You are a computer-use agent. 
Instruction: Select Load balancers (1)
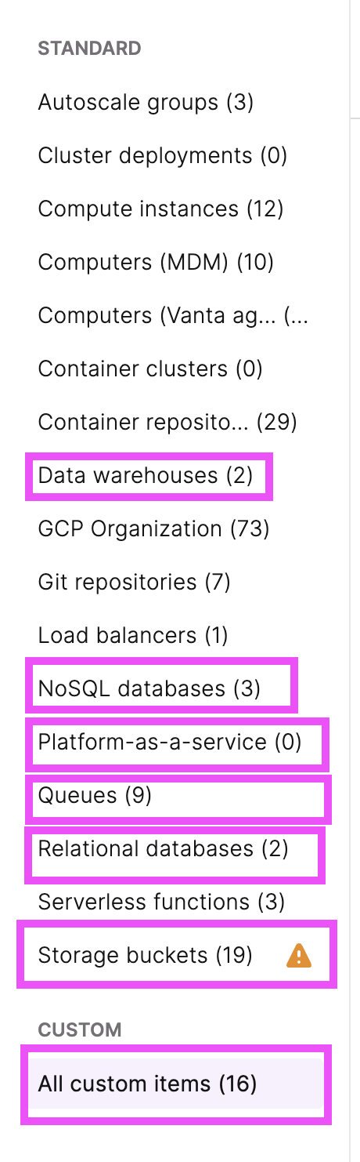[133, 635]
